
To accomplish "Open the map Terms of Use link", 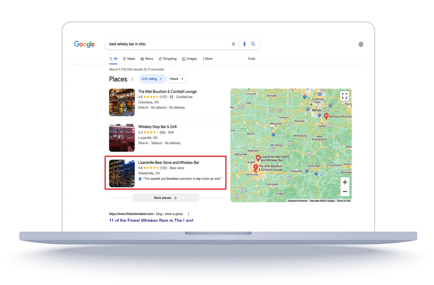I will (344, 201).
